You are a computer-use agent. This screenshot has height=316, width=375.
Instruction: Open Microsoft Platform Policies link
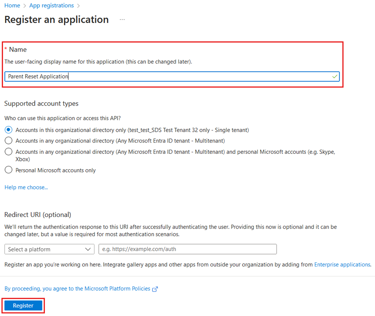[77, 289]
